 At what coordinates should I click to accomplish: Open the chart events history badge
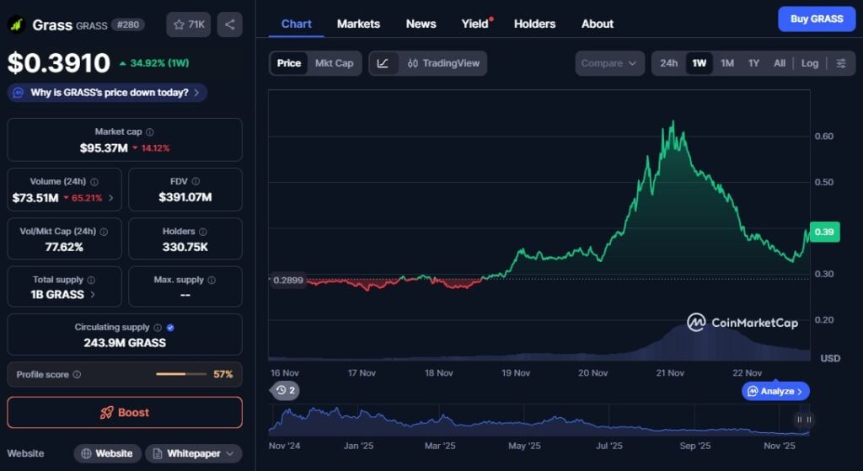(285, 390)
